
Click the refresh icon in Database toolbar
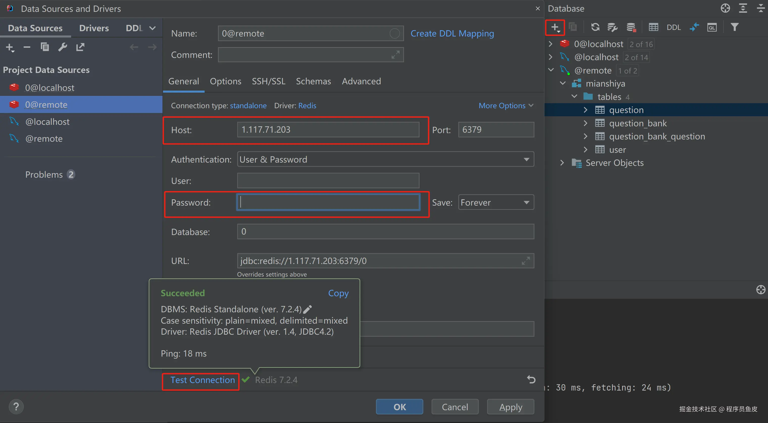click(595, 27)
